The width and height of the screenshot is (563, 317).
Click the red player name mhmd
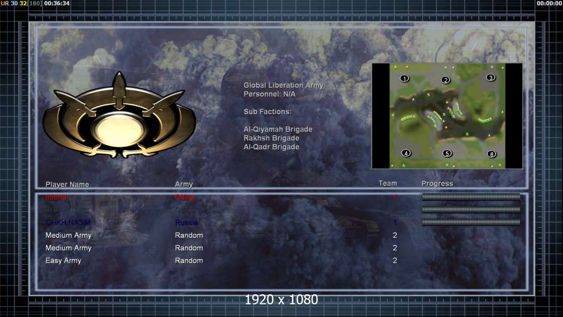point(56,197)
